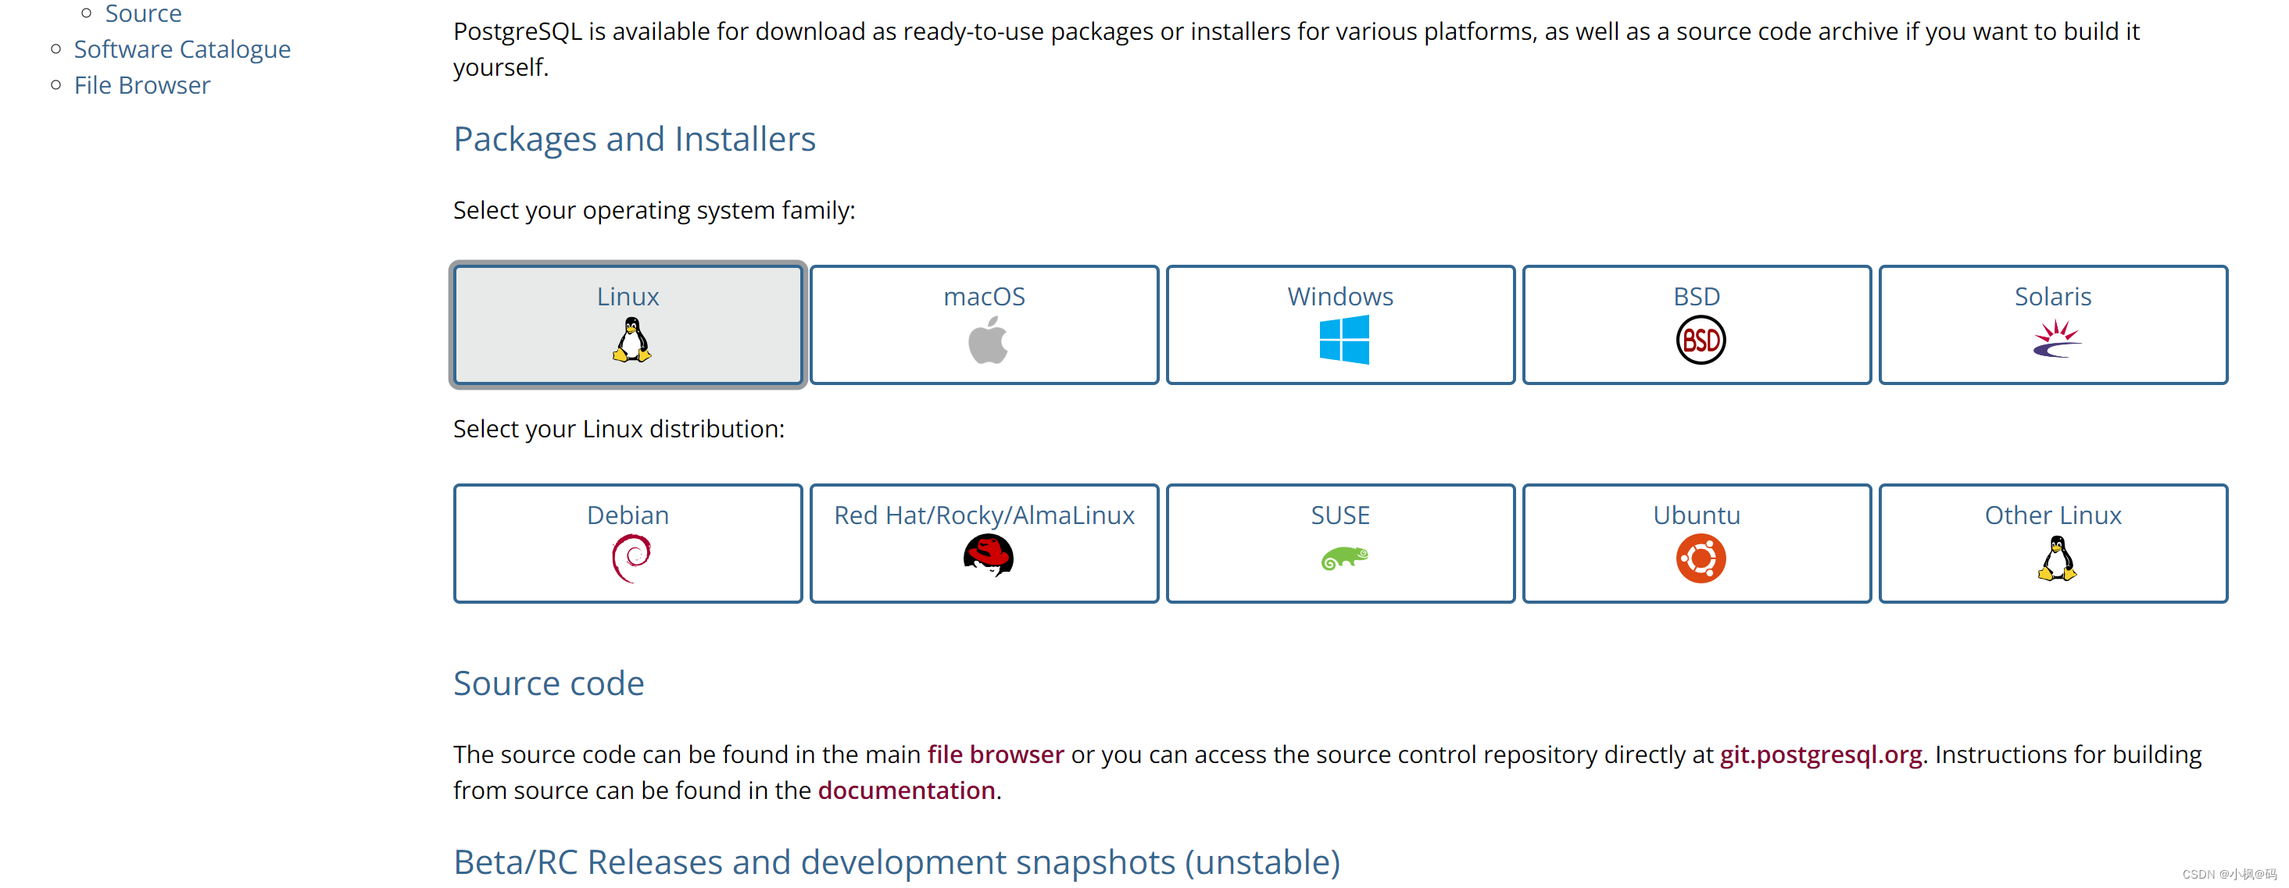
Task: Click the Linux penguin icon
Action: pos(631,340)
